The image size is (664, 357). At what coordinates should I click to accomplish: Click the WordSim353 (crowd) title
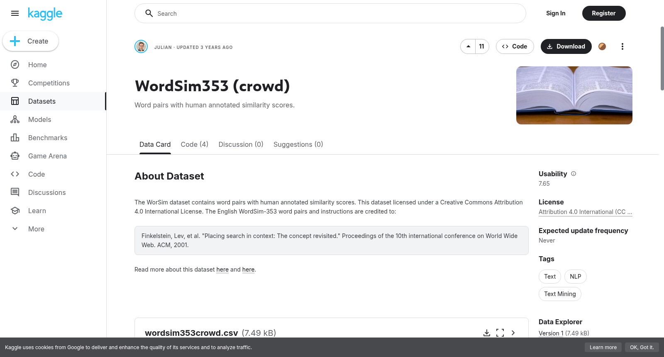212,86
